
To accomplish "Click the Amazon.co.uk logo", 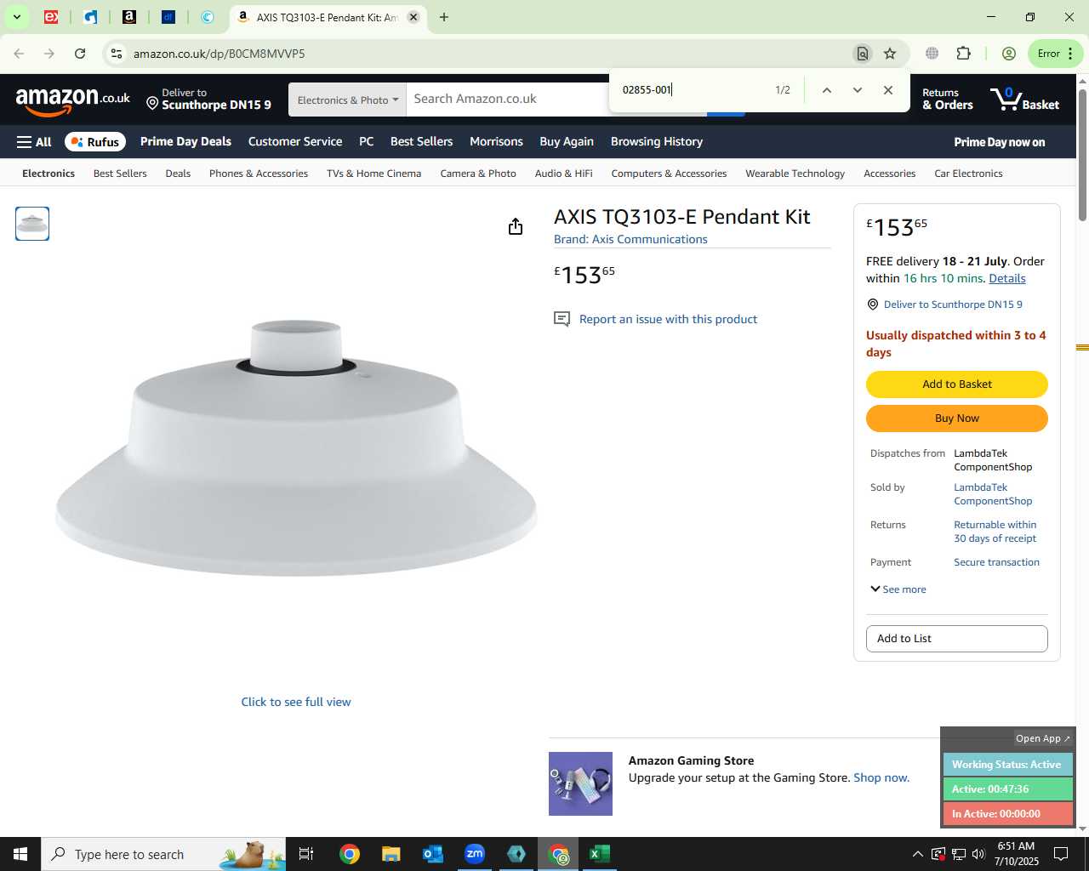I will pos(73,100).
